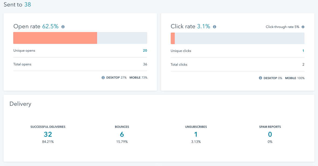Click the info icon next to Open rate
This screenshot has width=318, height=166.
(x=63, y=27)
